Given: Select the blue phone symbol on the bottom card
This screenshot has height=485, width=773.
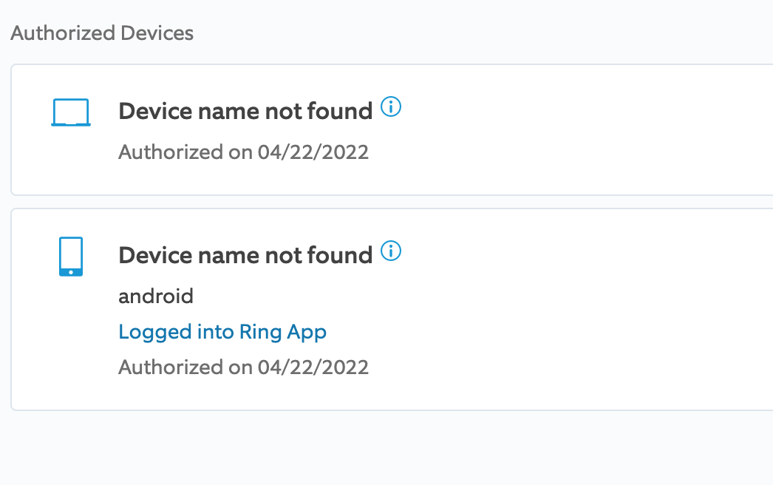Looking at the screenshot, I should click(x=70, y=256).
